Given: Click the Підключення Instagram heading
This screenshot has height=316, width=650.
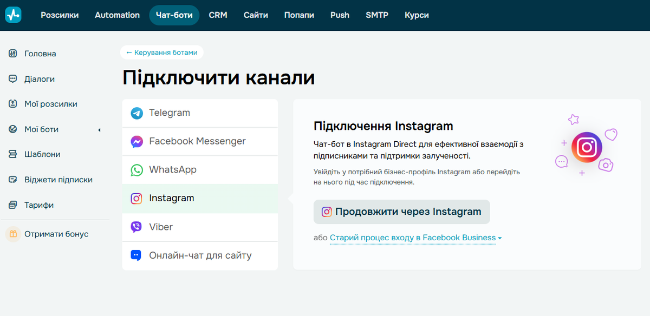Looking at the screenshot, I should 383,127.
